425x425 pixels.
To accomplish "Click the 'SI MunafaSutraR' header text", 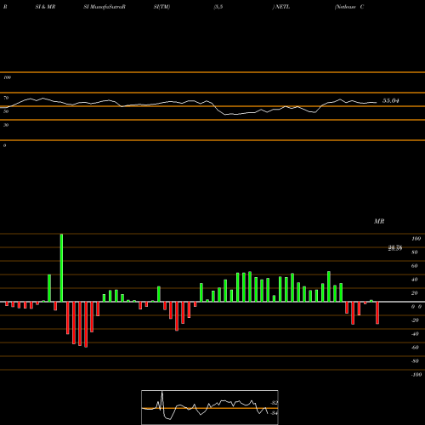I will pyautogui.click(x=105, y=7).
